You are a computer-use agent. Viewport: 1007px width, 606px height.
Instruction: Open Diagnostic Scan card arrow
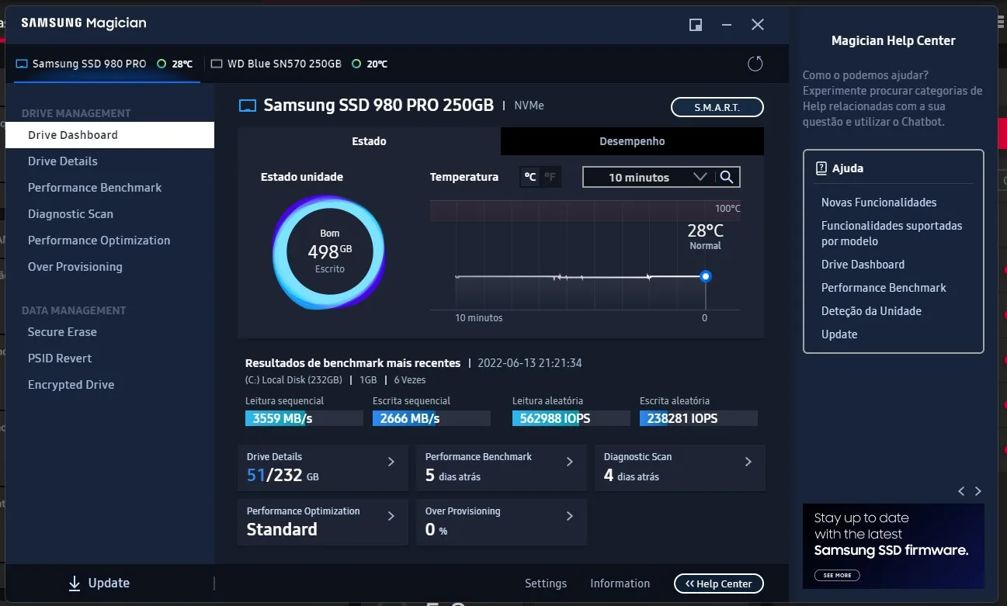point(748,462)
